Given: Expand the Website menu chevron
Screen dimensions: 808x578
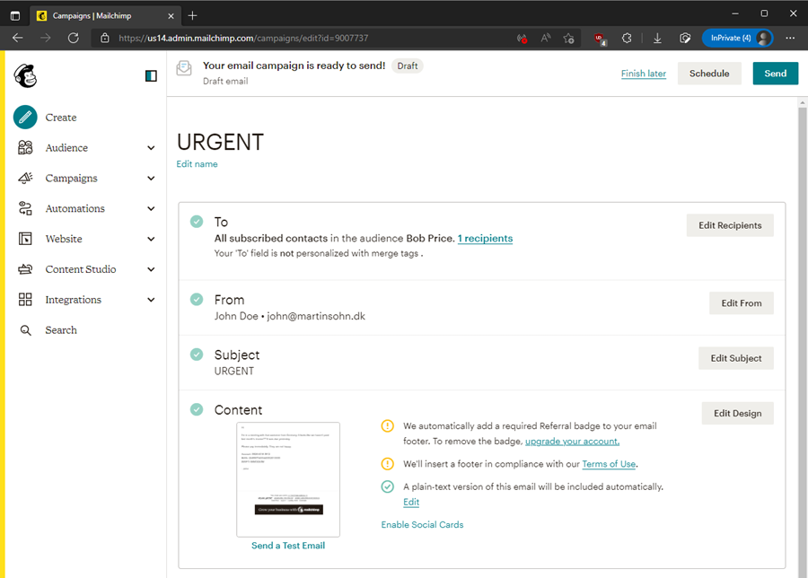Looking at the screenshot, I should pyautogui.click(x=151, y=239).
